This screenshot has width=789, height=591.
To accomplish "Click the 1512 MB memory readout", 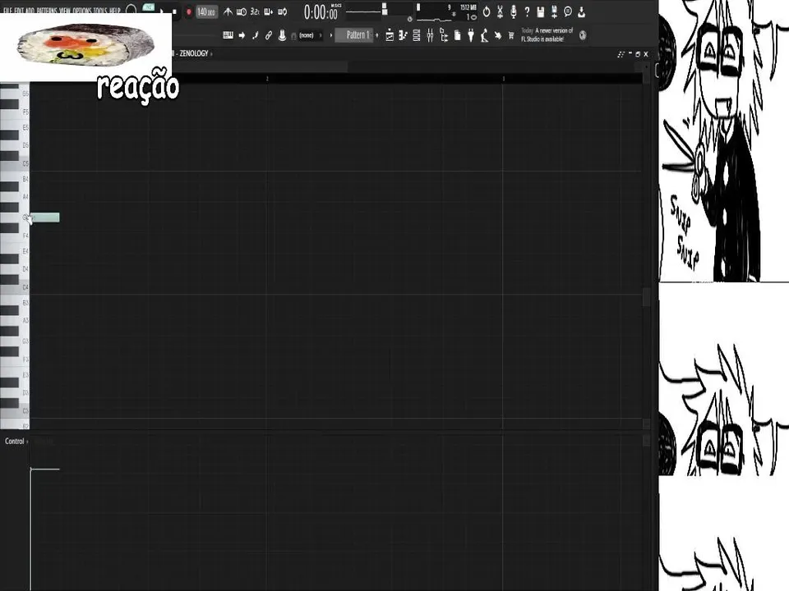I will click(468, 7).
